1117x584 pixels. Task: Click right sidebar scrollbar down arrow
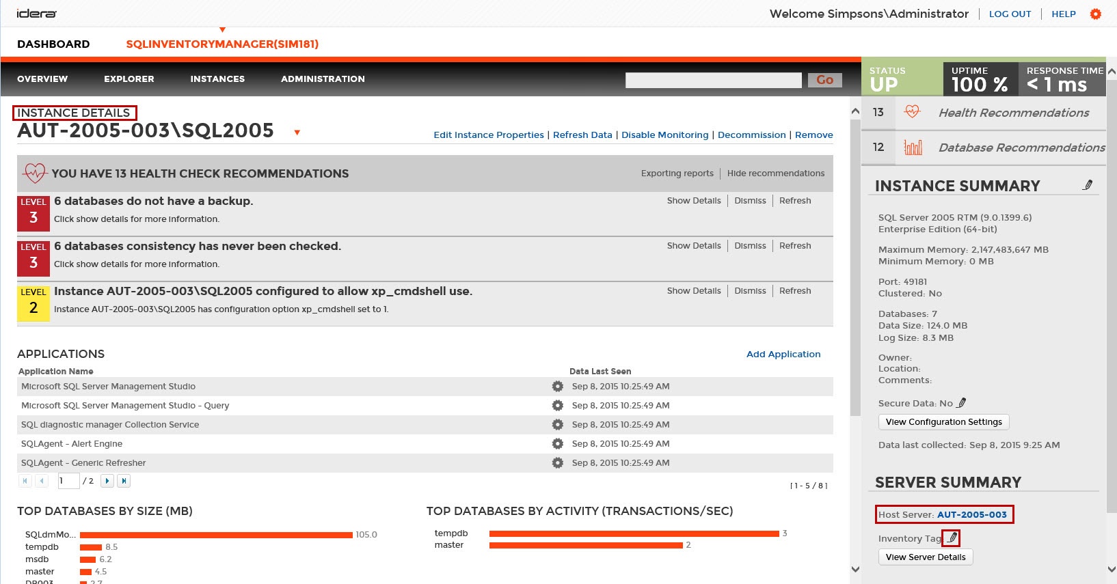click(1112, 569)
